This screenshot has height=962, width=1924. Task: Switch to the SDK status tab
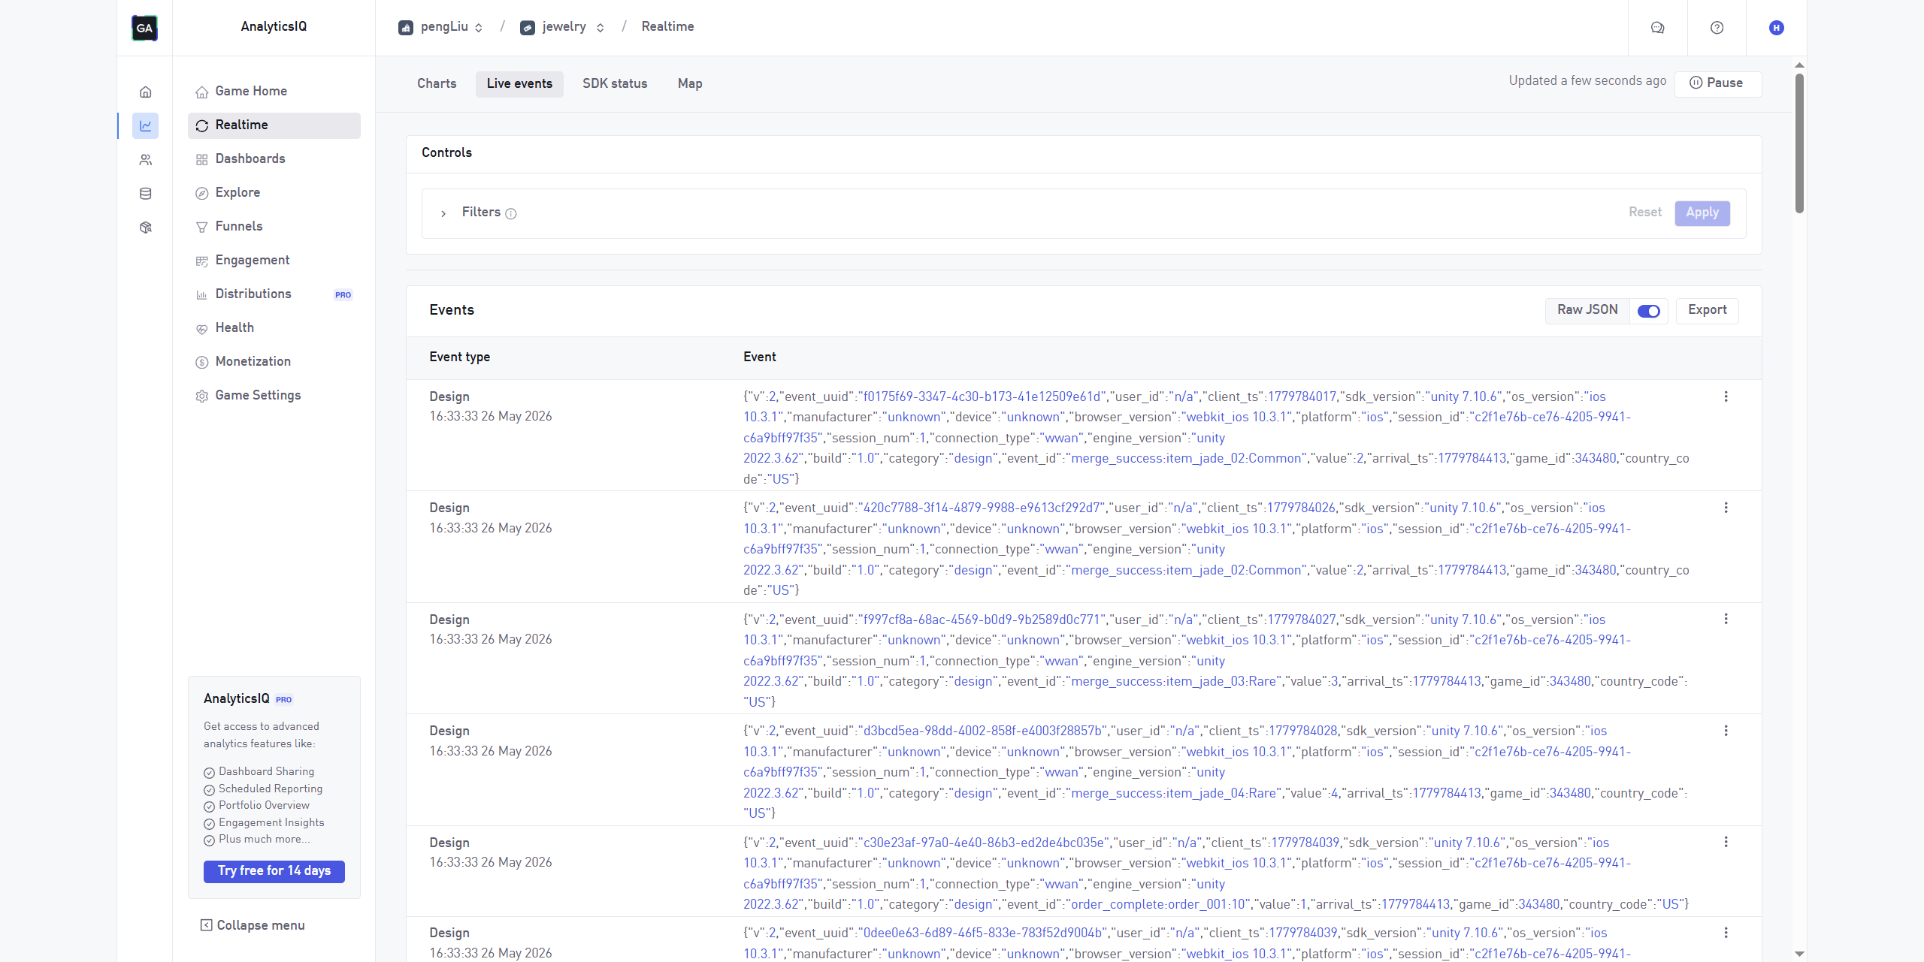click(615, 84)
